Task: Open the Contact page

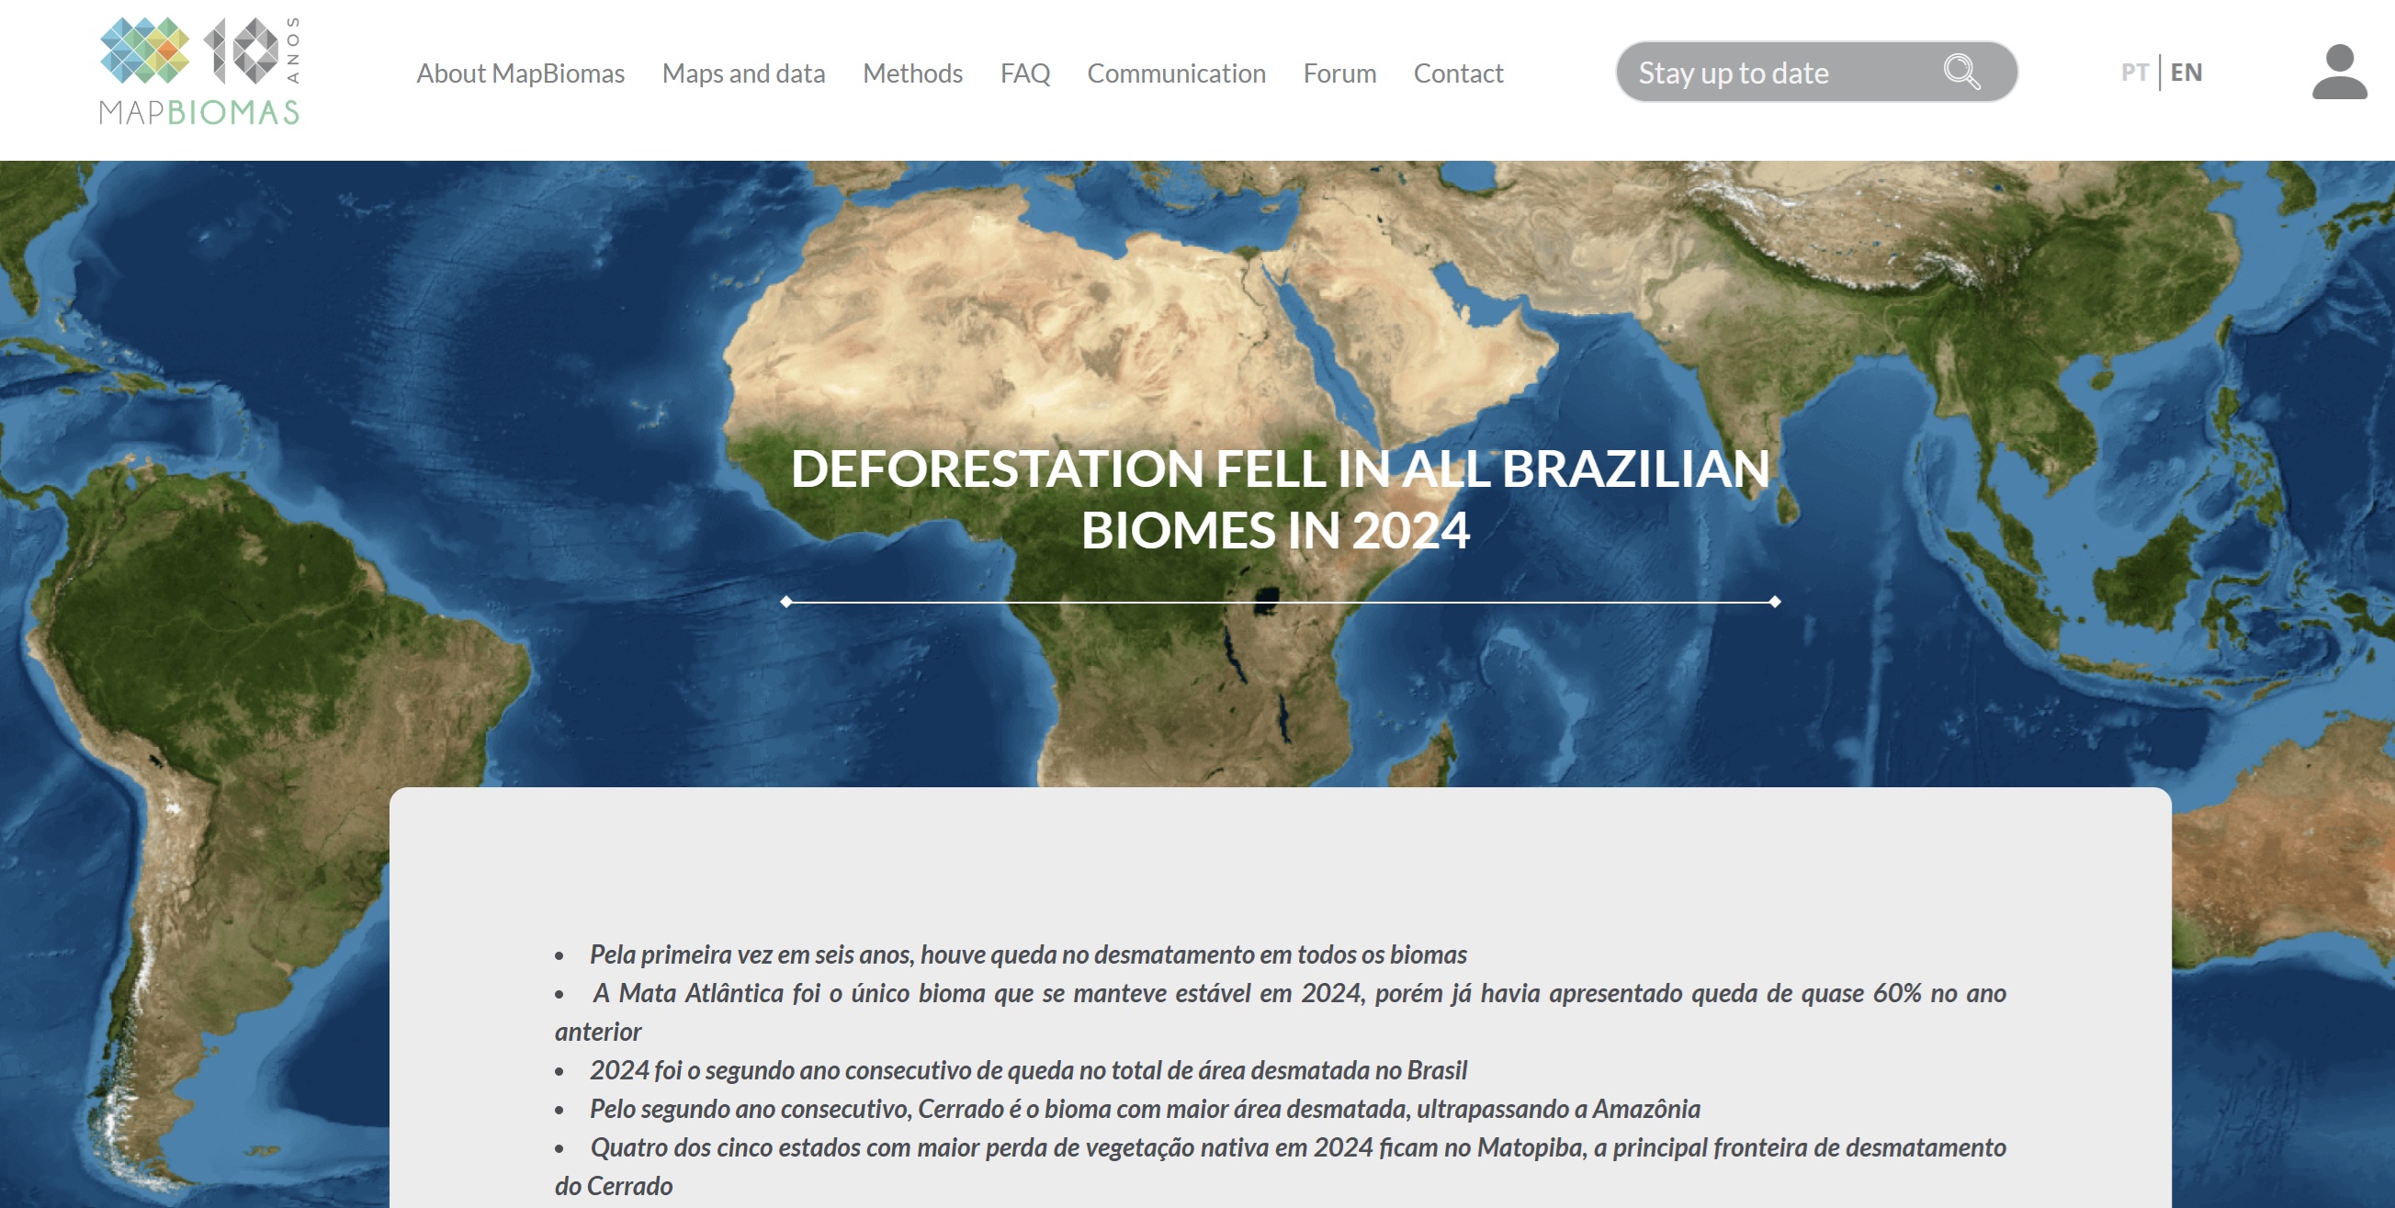Action: 1458,73
